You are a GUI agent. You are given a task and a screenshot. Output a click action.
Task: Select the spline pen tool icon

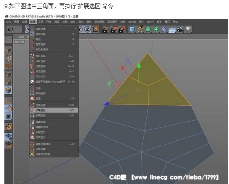140,29
